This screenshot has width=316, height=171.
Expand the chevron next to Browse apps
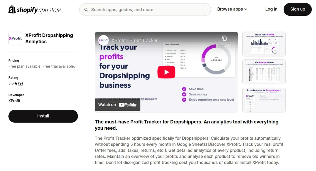(246, 9)
